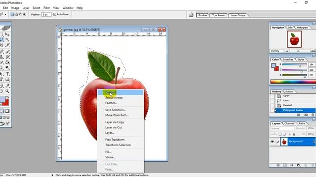The image size is (316, 177).
Task: Open the Brushes tab in palette well
Action: coord(203,15)
